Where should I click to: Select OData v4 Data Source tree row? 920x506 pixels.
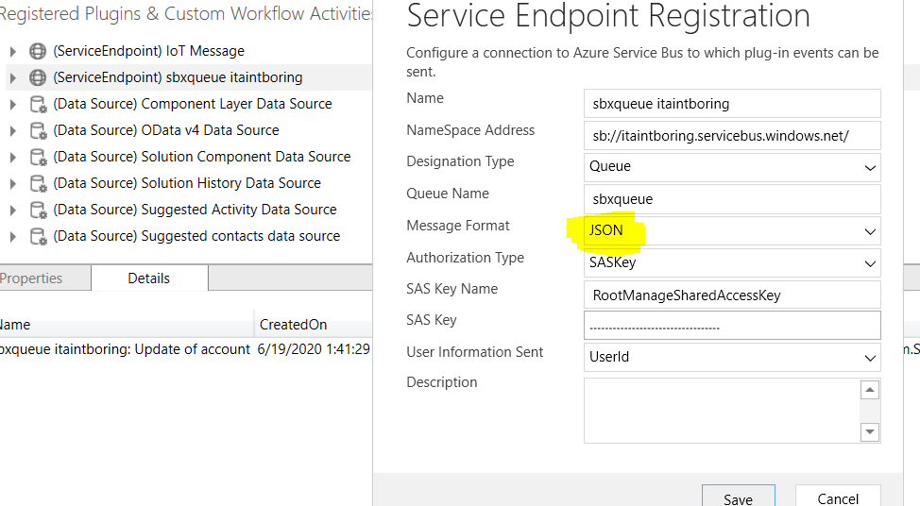pyautogui.click(x=189, y=131)
